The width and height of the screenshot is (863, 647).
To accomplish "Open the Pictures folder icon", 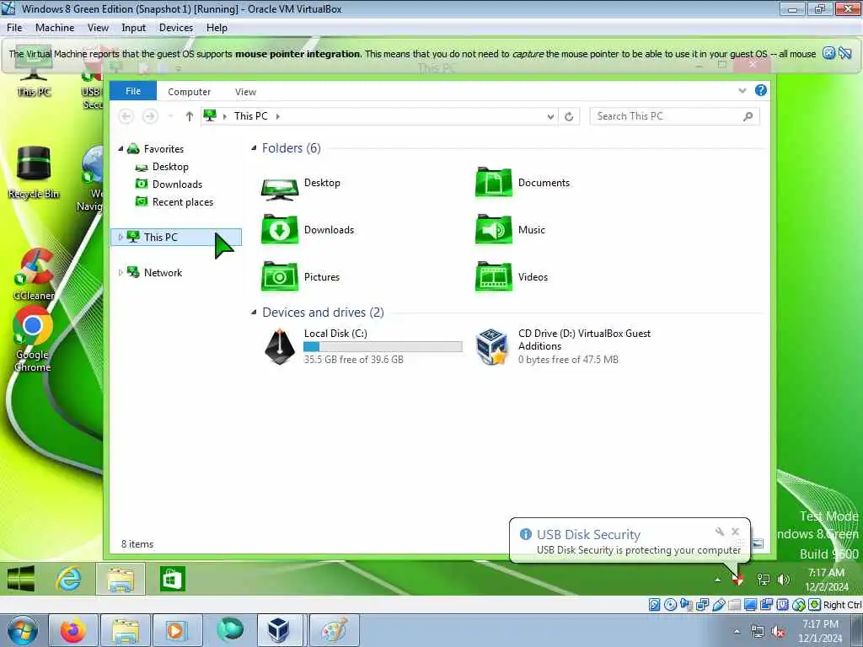I will 280,276.
